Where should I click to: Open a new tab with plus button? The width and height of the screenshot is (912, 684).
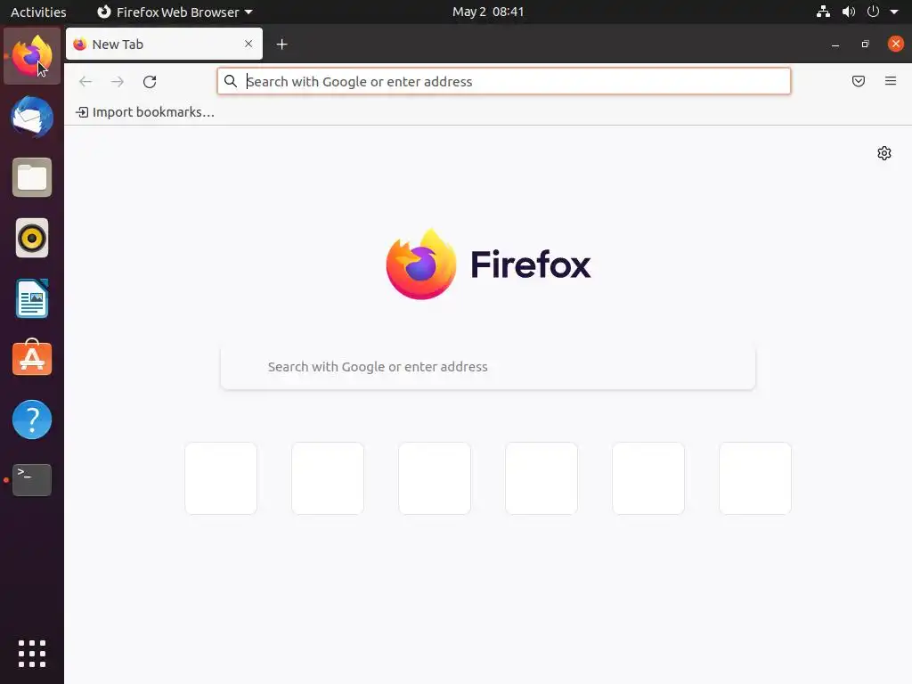point(282,45)
